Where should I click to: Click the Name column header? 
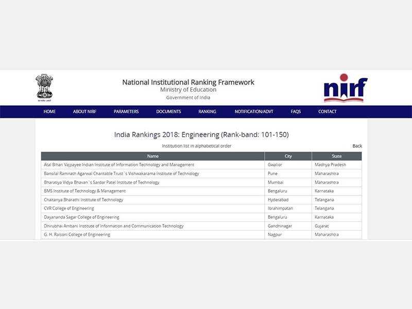[152, 156]
